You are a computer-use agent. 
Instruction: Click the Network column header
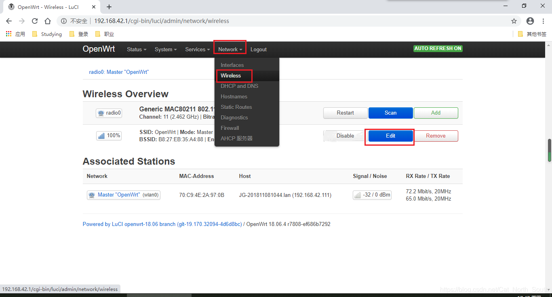click(97, 176)
